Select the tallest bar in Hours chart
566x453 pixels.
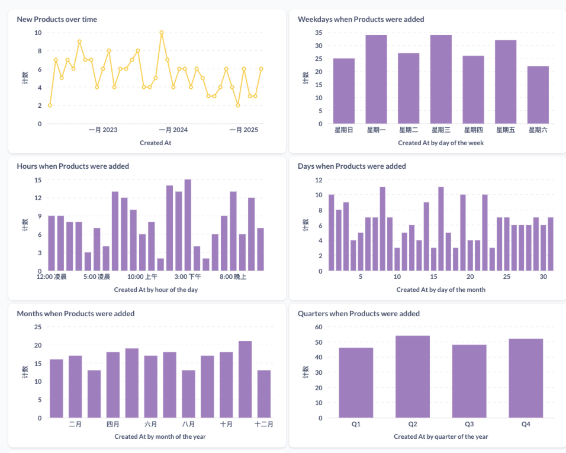click(188, 225)
